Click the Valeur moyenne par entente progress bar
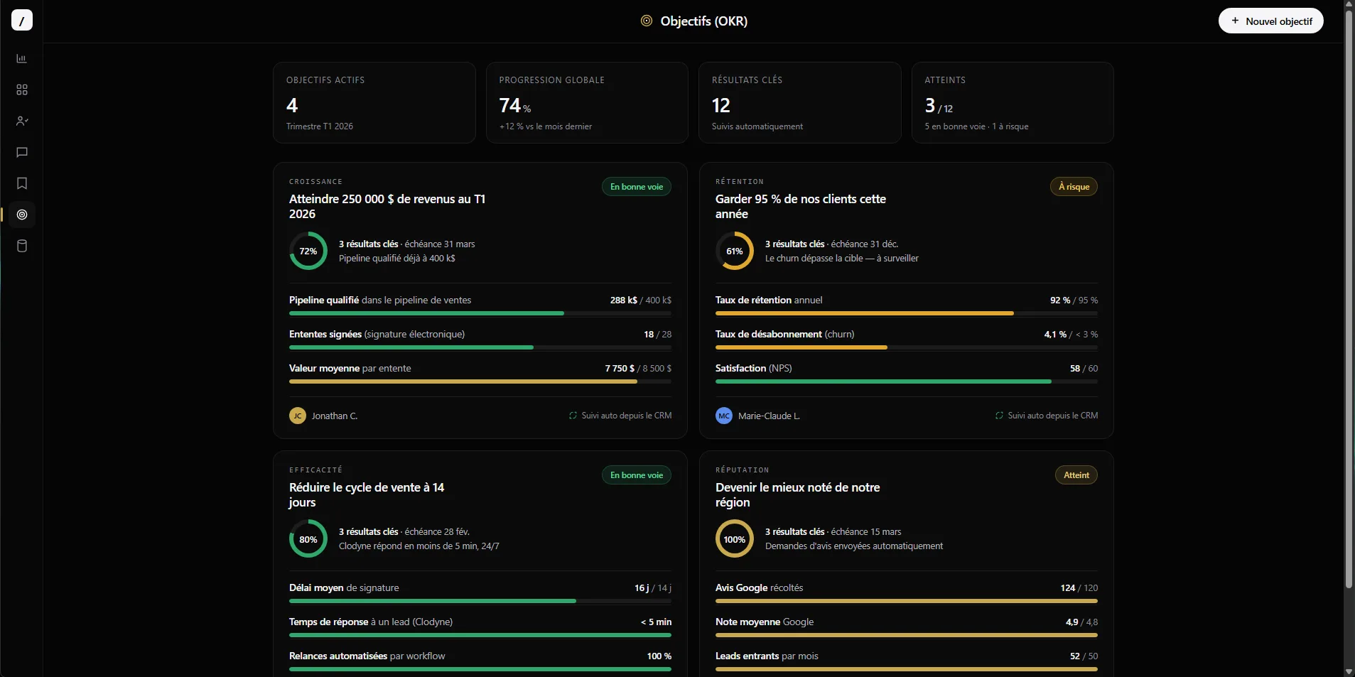 click(x=480, y=381)
